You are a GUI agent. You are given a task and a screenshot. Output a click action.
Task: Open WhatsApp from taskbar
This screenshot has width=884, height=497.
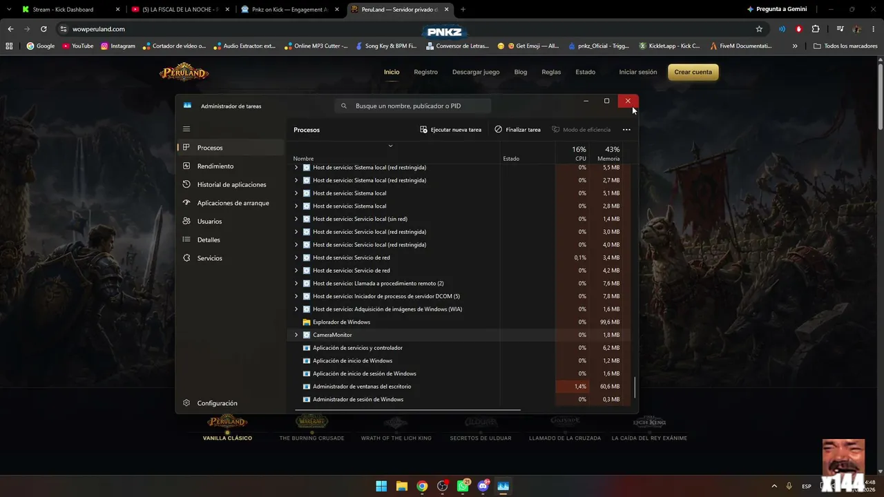[x=463, y=486]
